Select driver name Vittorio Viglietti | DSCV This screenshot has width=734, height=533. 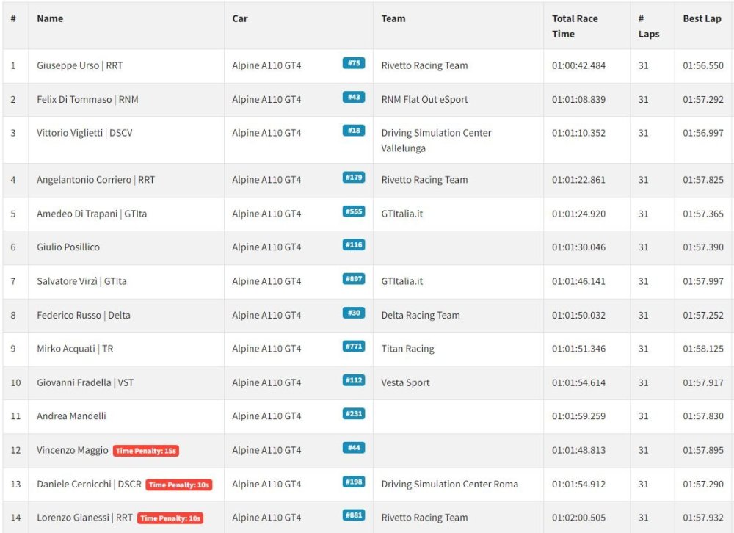pyautogui.click(x=84, y=133)
